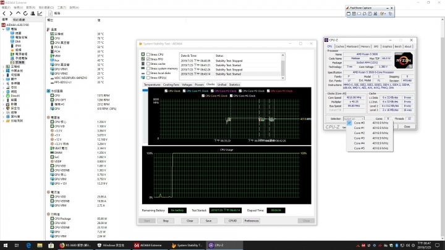Enable the Stress CPU checkbox
Viewport: 445px width, 250px height.
coord(148,54)
